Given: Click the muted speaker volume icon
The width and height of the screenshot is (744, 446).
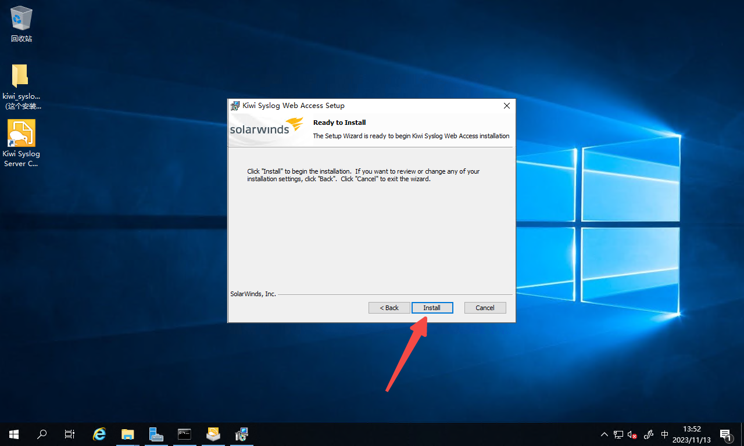Looking at the screenshot, I should (632, 434).
